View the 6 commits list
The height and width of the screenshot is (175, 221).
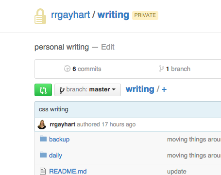(x=87, y=69)
